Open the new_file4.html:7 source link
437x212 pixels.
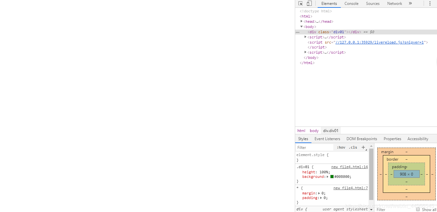tap(351, 188)
